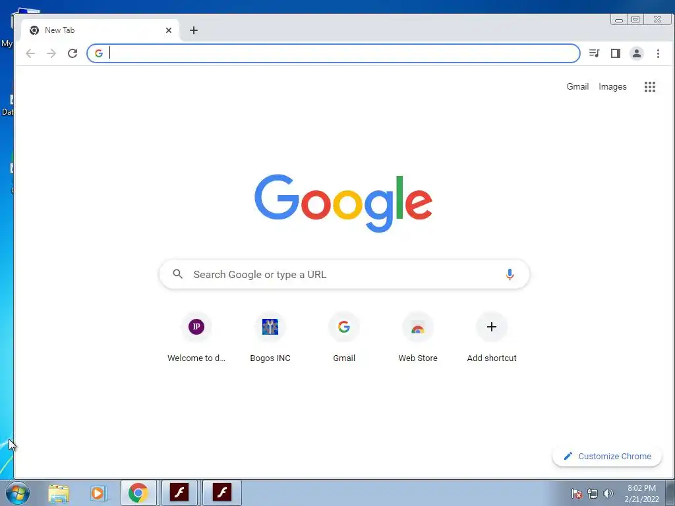Click the Images link at top
The width and height of the screenshot is (675, 506).
[612, 86]
